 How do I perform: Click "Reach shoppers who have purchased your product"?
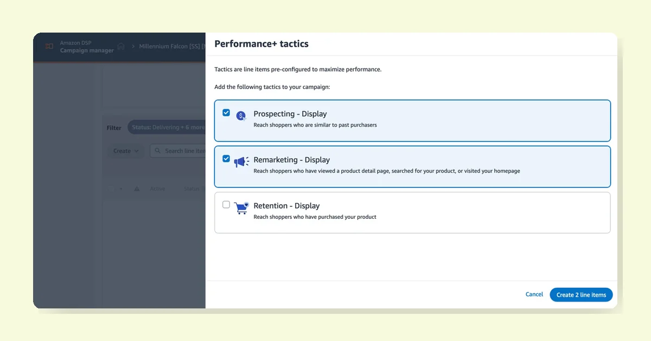pyautogui.click(x=315, y=217)
